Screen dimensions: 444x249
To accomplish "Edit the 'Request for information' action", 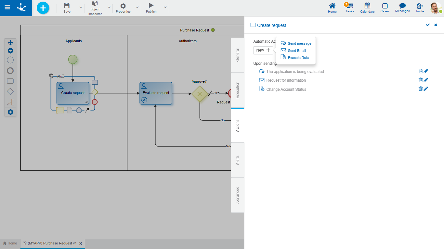I will coord(426,80).
